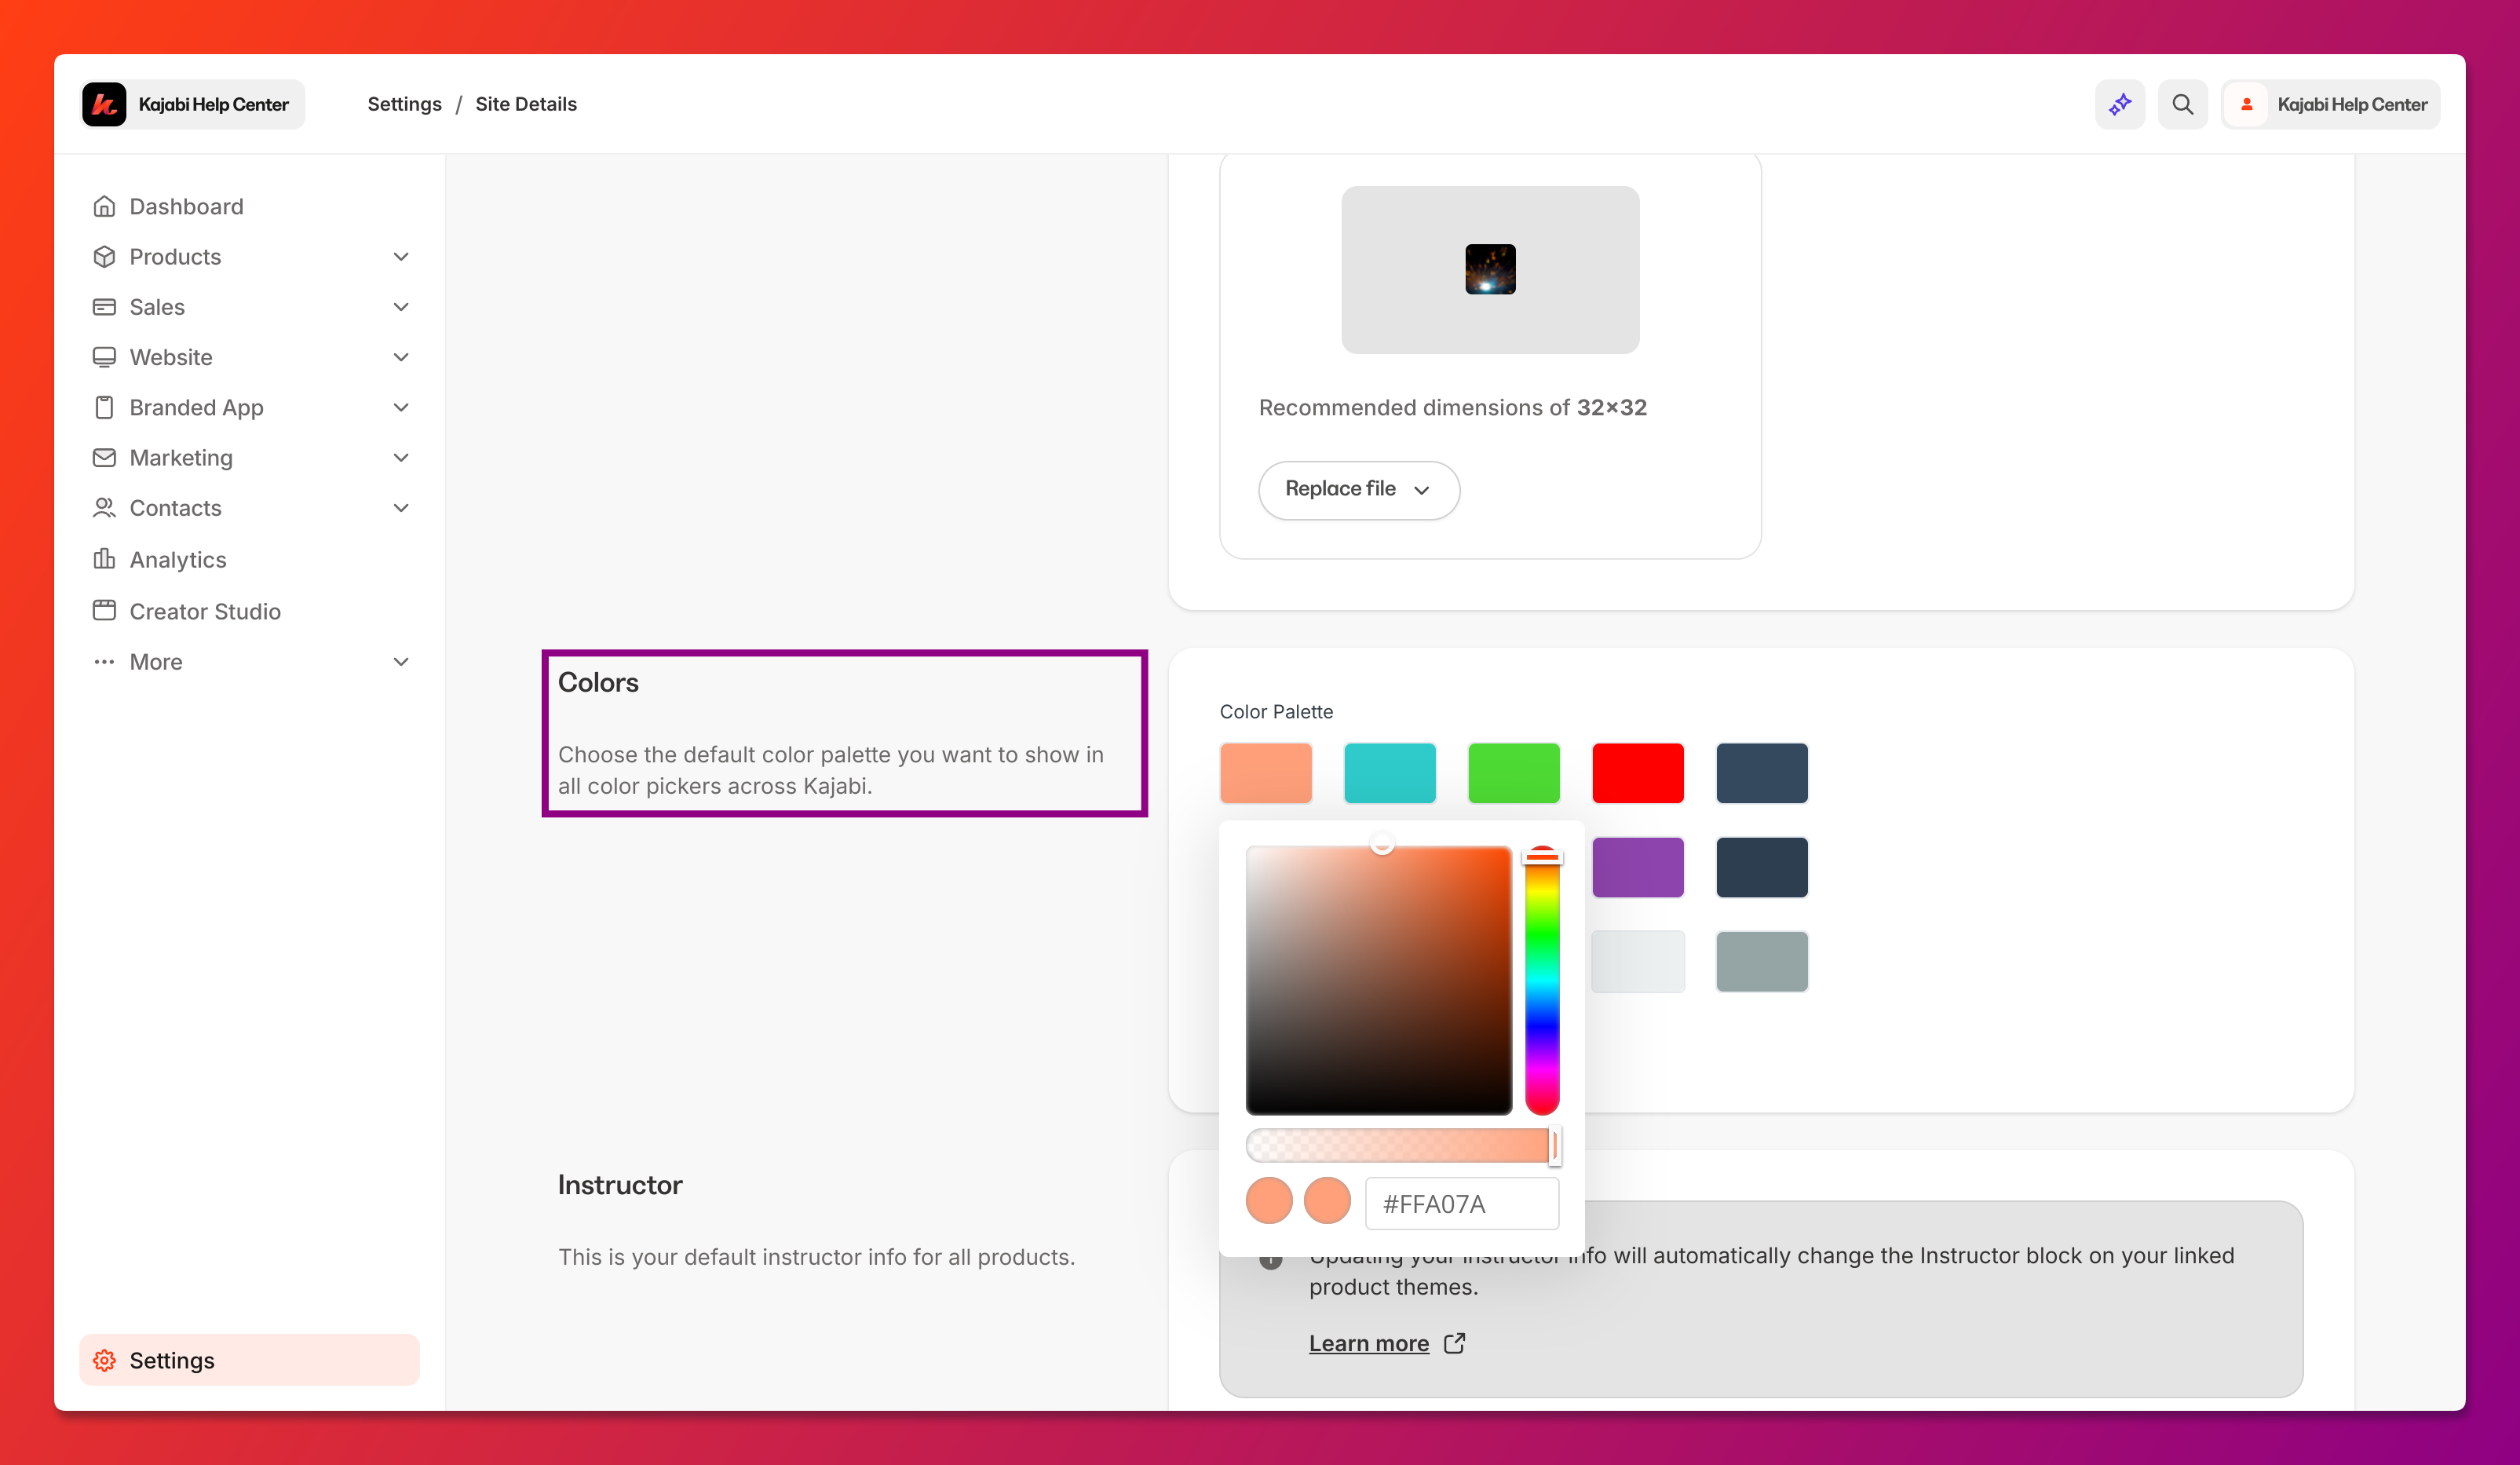Click the Sales card icon

(104, 307)
